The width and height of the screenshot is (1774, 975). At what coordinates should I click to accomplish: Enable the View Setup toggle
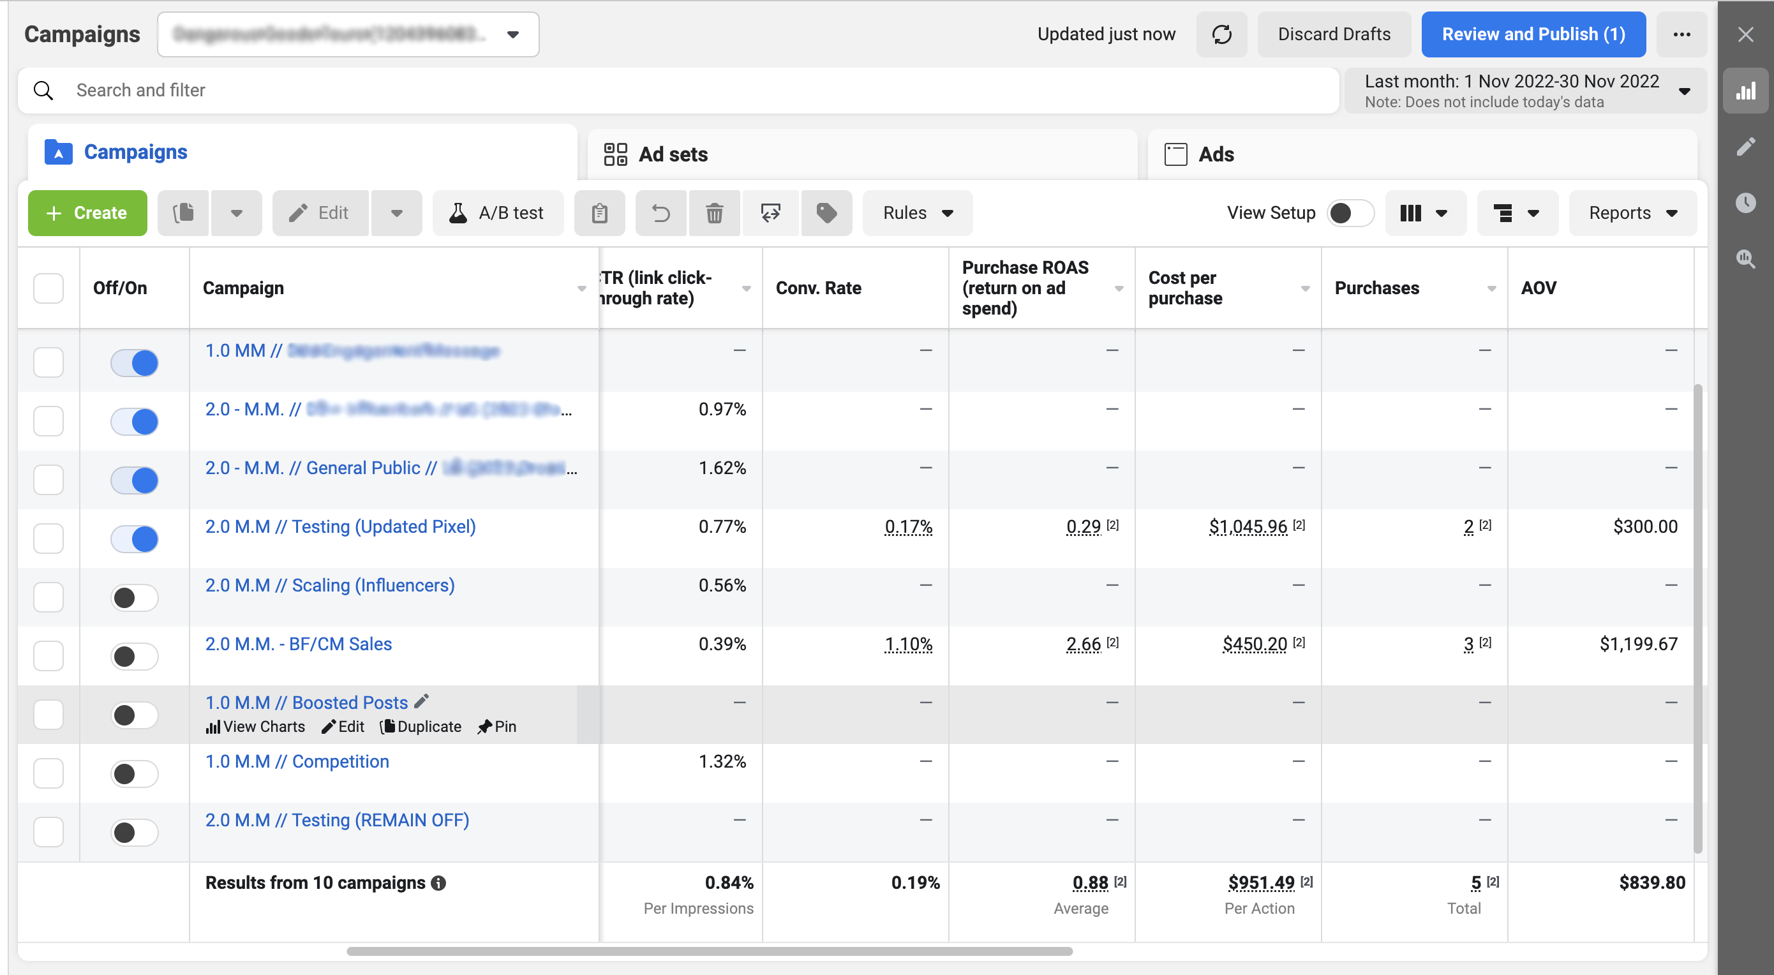tap(1349, 214)
